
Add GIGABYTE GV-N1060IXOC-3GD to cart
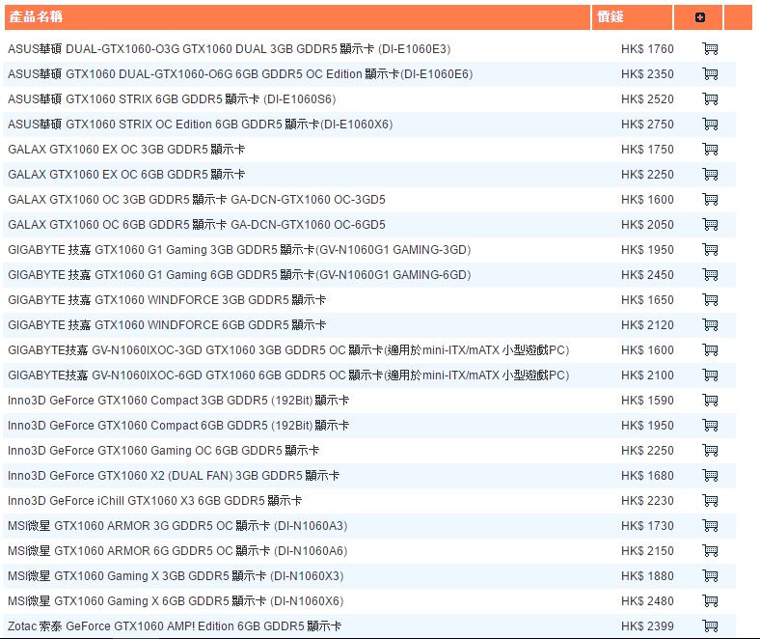pyautogui.click(x=710, y=349)
